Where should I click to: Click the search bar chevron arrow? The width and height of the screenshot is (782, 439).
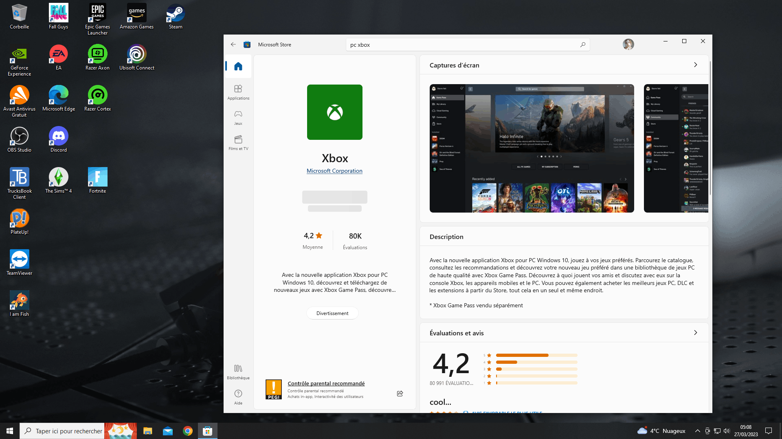[x=583, y=44]
